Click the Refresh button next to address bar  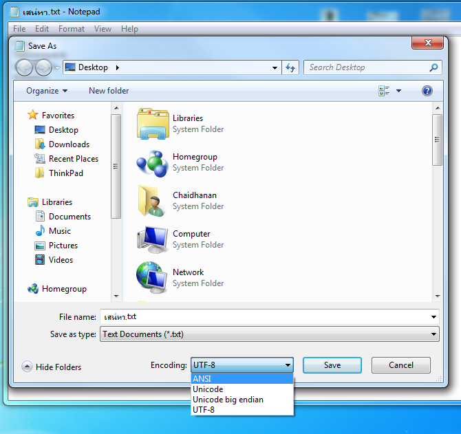[x=290, y=67]
